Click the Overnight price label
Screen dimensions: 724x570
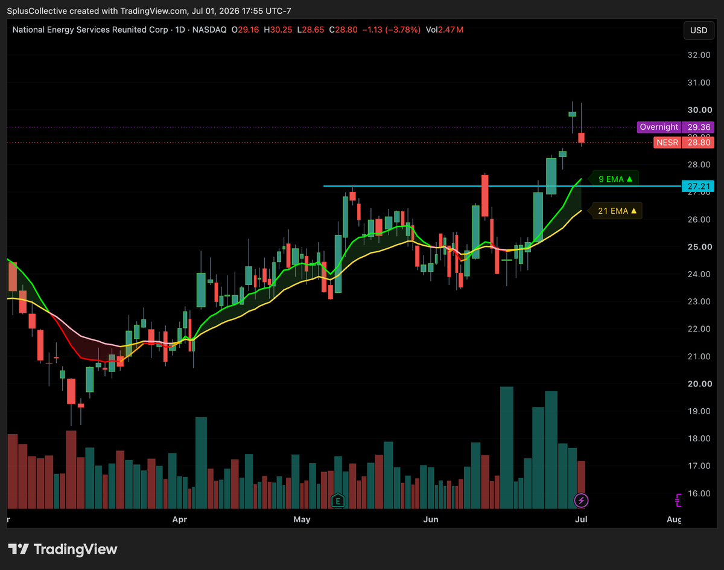tap(659, 127)
